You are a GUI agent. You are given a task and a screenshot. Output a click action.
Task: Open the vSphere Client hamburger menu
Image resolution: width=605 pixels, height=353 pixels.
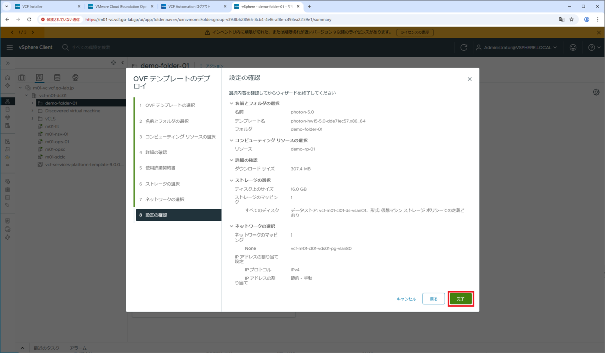[x=9, y=47]
